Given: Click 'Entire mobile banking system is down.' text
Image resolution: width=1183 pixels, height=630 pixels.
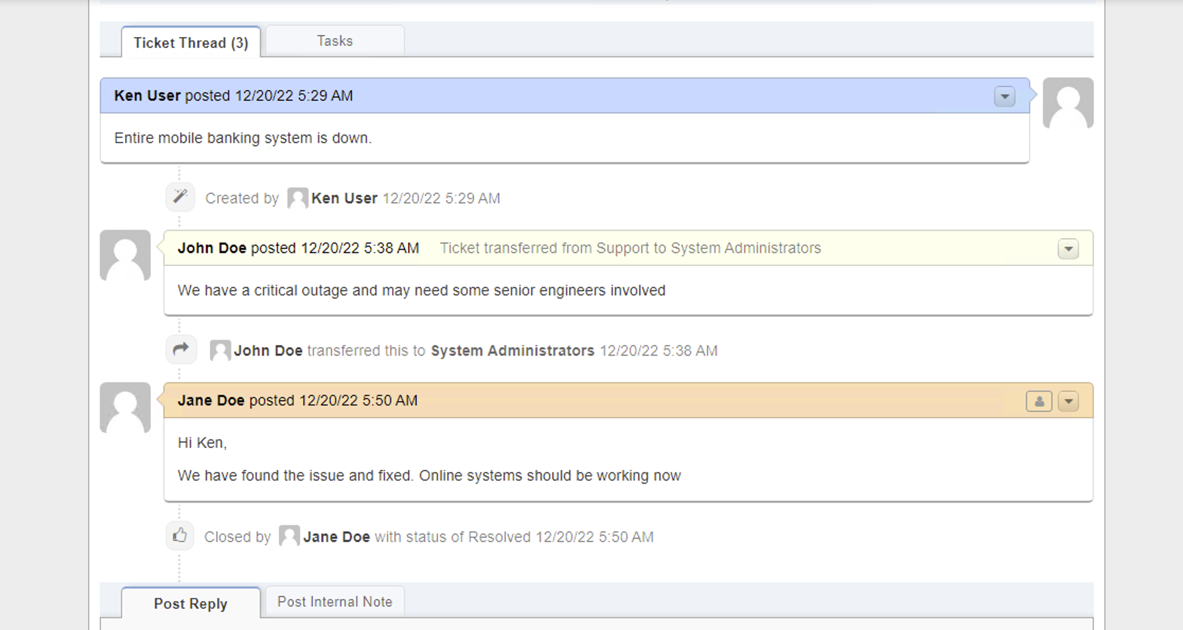Looking at the screenshot, I should tap(243, 138).
